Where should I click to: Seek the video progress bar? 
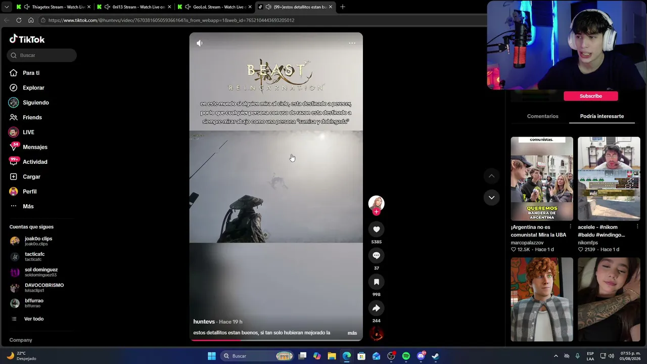tap(276, 340)
